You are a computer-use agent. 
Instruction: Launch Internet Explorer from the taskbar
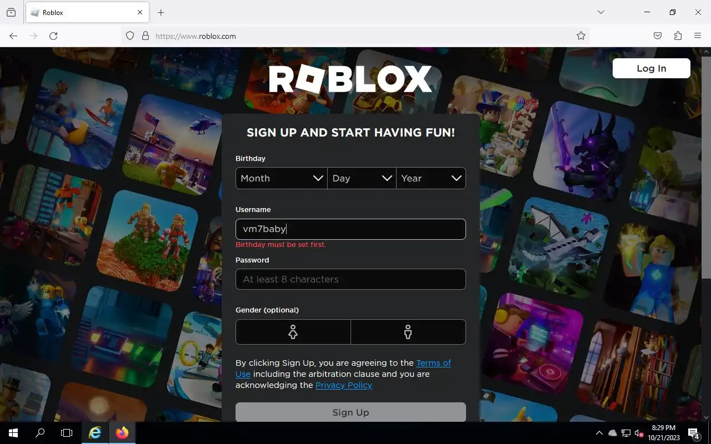(95, 433)
